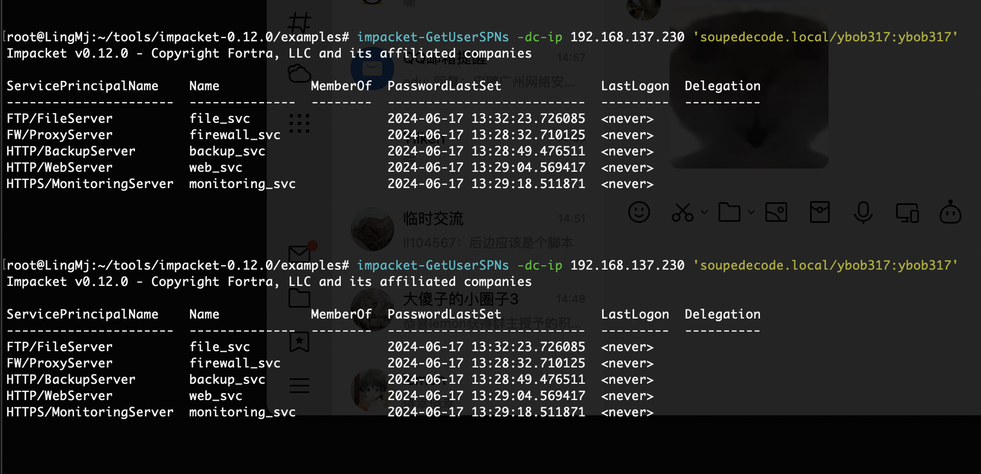
Task: Click the cloud icon in sidebar
Action: [299, 73]
